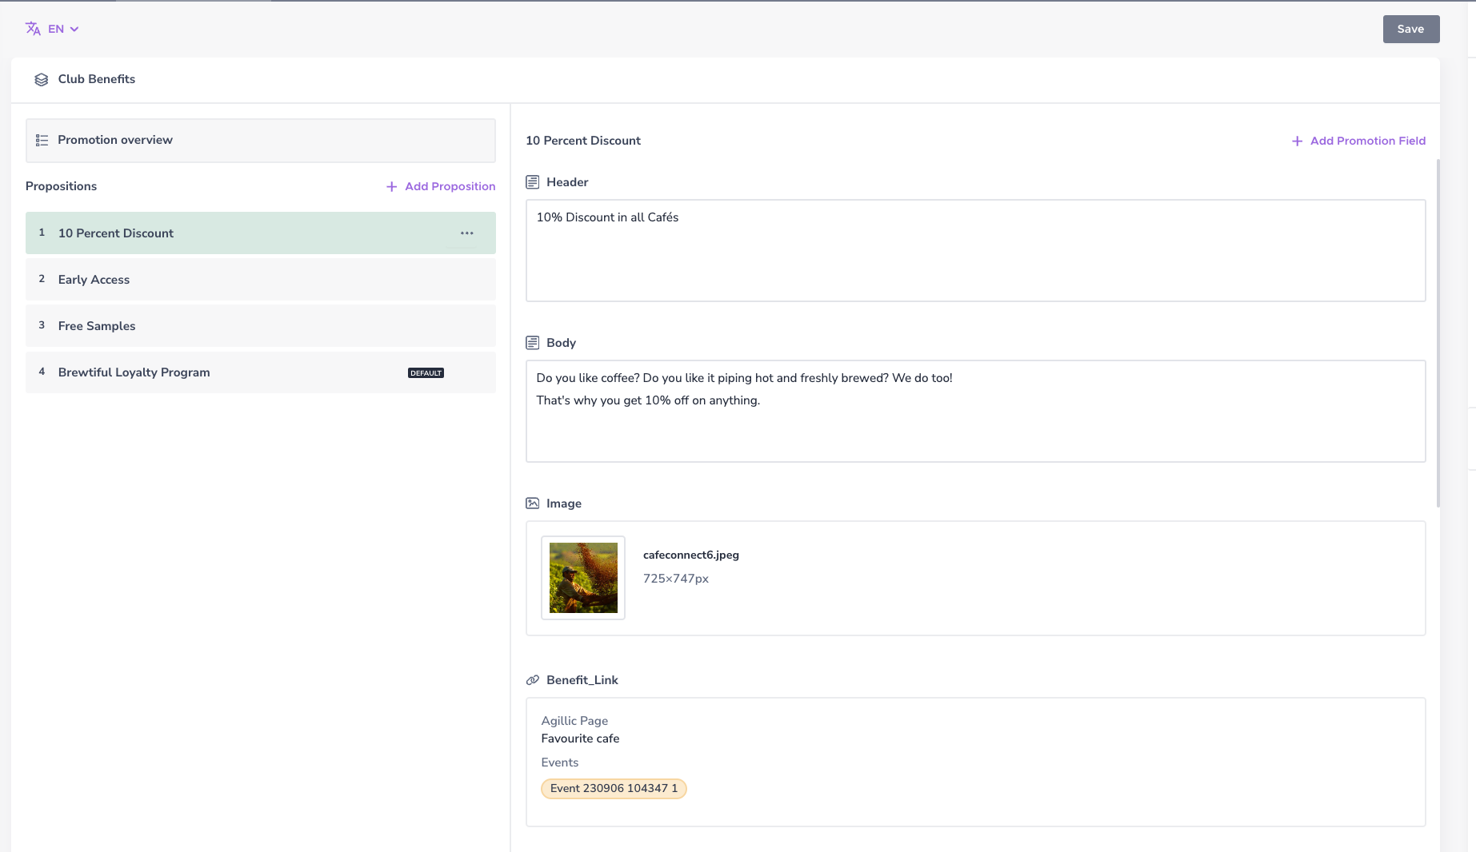The width and height of the screenshot is (1476, 852).
Task: Click the Agillic Page label
Action: [574, 721]
